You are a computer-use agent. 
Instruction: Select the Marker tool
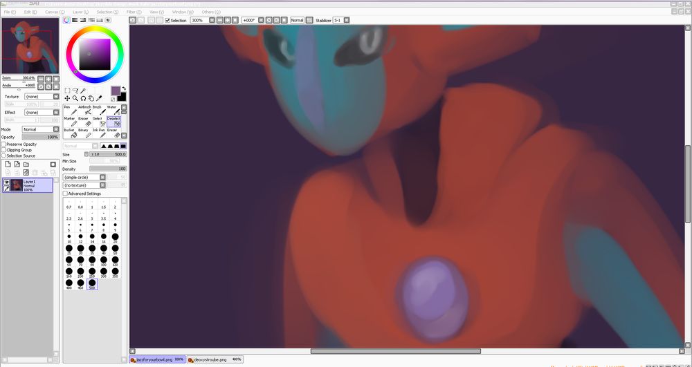(x=69, y=122)
